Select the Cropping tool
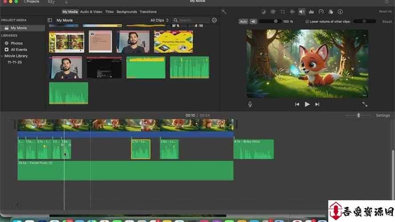This screenshot has height=222, width=395. tap(282, 12)
